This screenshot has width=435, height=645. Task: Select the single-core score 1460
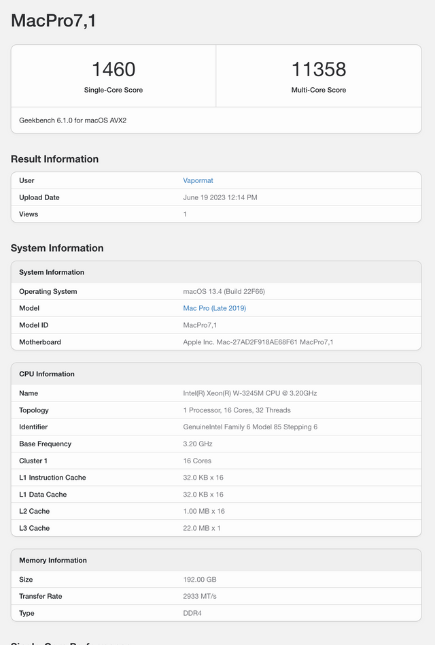pyautogui.click(x=114, y=69)
